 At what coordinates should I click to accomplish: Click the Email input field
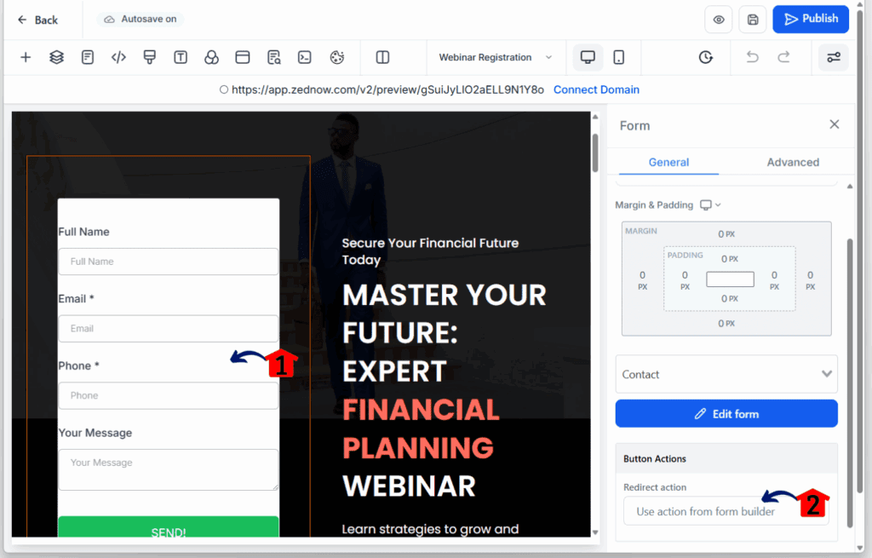169,329
